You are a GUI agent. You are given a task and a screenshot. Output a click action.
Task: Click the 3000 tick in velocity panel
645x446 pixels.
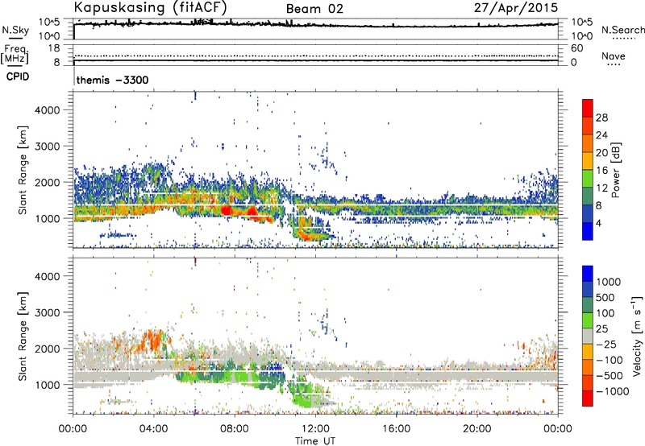[x=48, y=312]
